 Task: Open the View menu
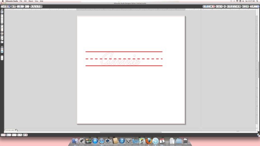coord(36,1)
